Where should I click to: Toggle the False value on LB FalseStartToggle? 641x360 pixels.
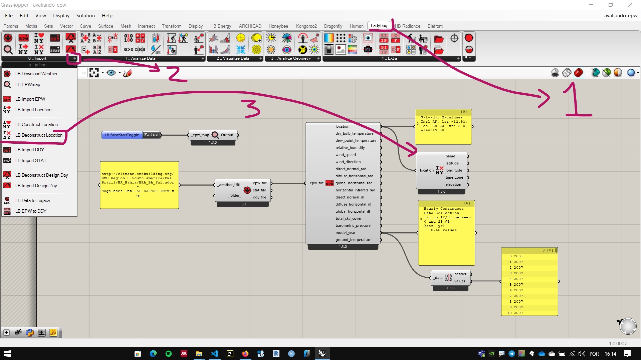[151, 135]
